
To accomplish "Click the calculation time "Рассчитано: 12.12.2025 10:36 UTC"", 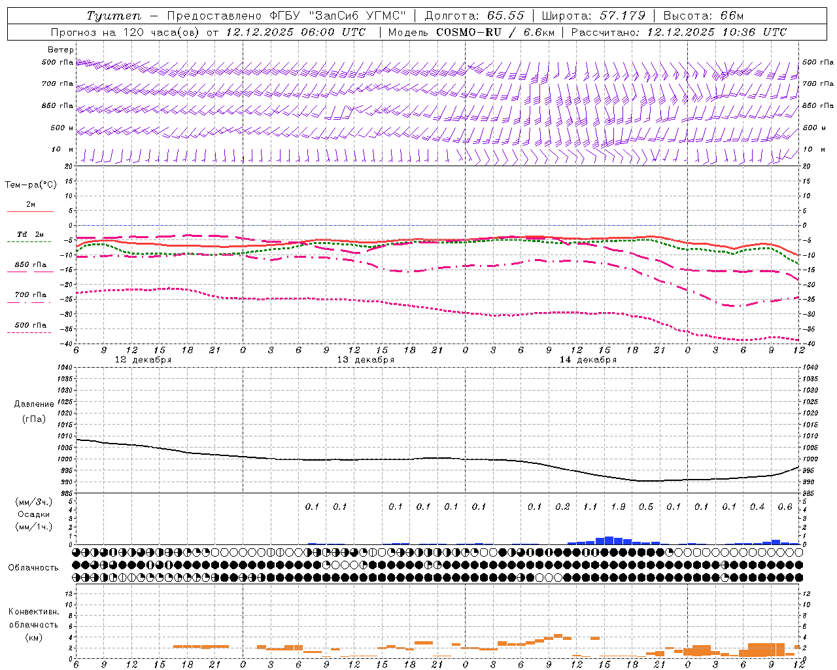I will [x=679, y=32].
